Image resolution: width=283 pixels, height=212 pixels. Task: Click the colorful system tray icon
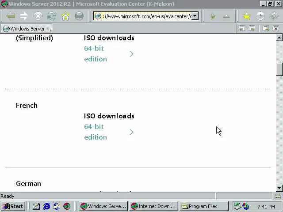pyautogui.click(x=246, y=206)
